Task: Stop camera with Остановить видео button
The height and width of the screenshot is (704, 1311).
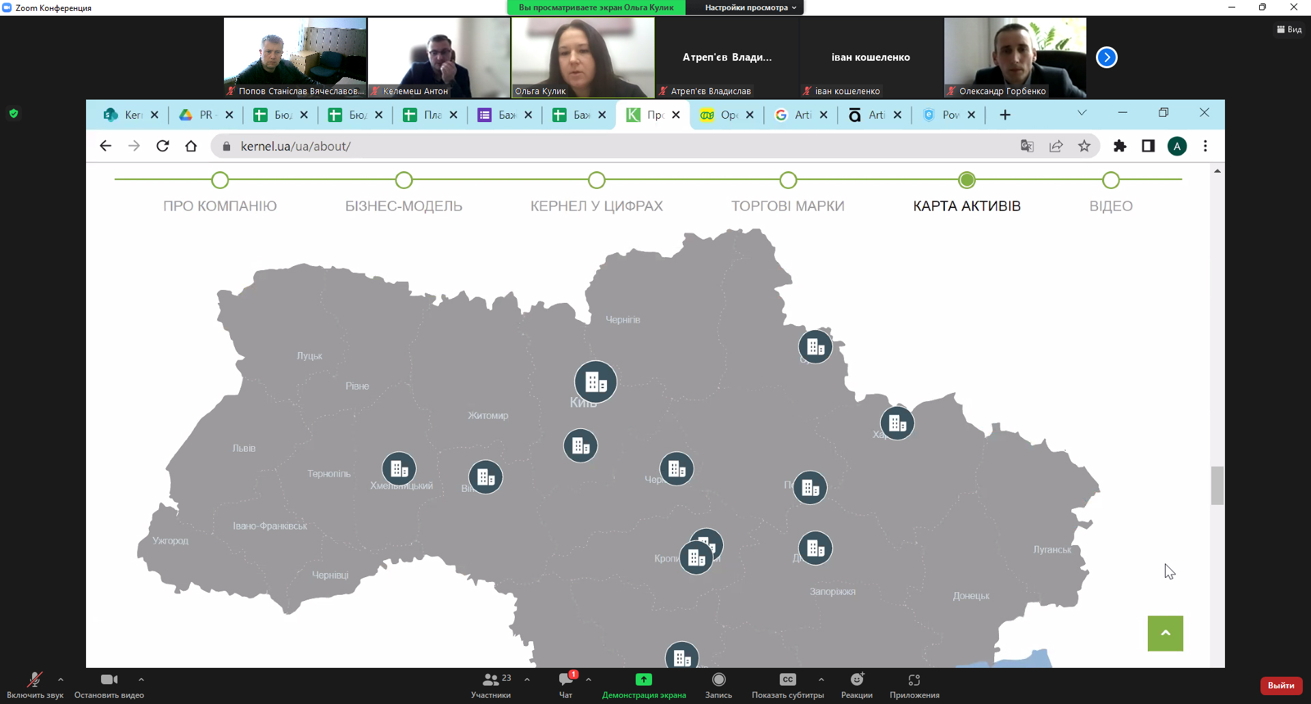Action: [109, 686]
